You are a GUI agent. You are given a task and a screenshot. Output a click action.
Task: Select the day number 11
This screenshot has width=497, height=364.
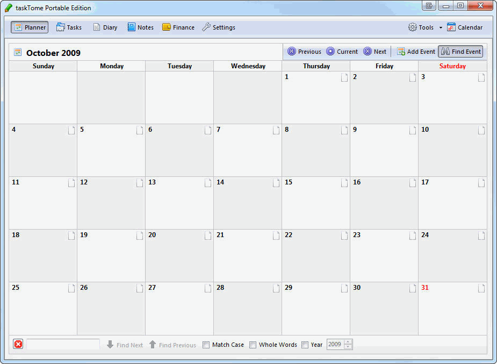[16, 182]
